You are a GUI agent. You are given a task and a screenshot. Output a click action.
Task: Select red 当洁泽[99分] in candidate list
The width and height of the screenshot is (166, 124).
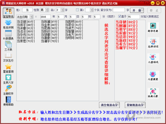(x=126, y=37)
